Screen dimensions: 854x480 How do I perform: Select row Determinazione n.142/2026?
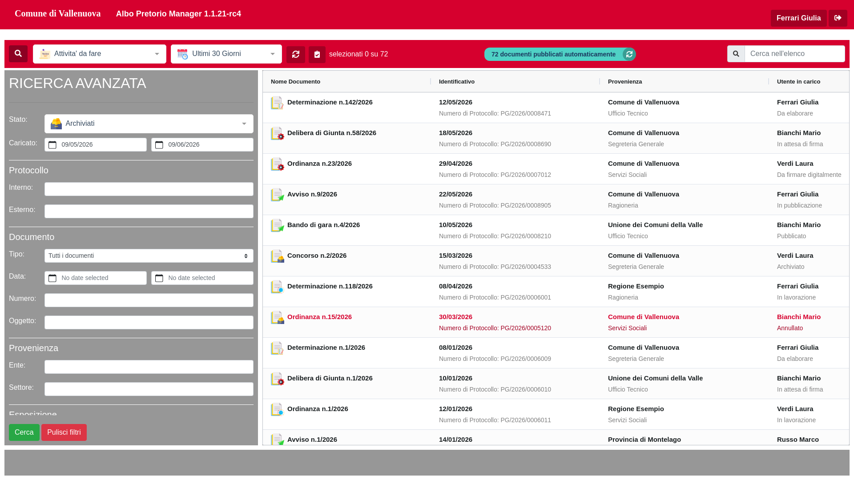tap(556, 108)
